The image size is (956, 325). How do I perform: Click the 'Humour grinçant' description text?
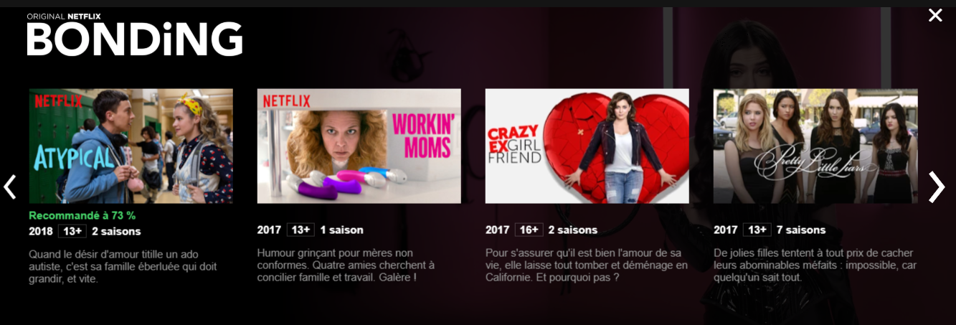pyautogui.click(x=346, y=265)
